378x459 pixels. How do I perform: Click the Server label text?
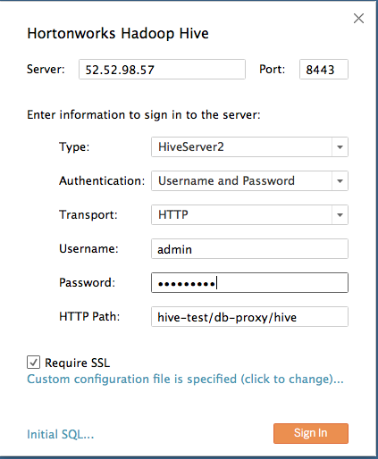pos(46,70)
